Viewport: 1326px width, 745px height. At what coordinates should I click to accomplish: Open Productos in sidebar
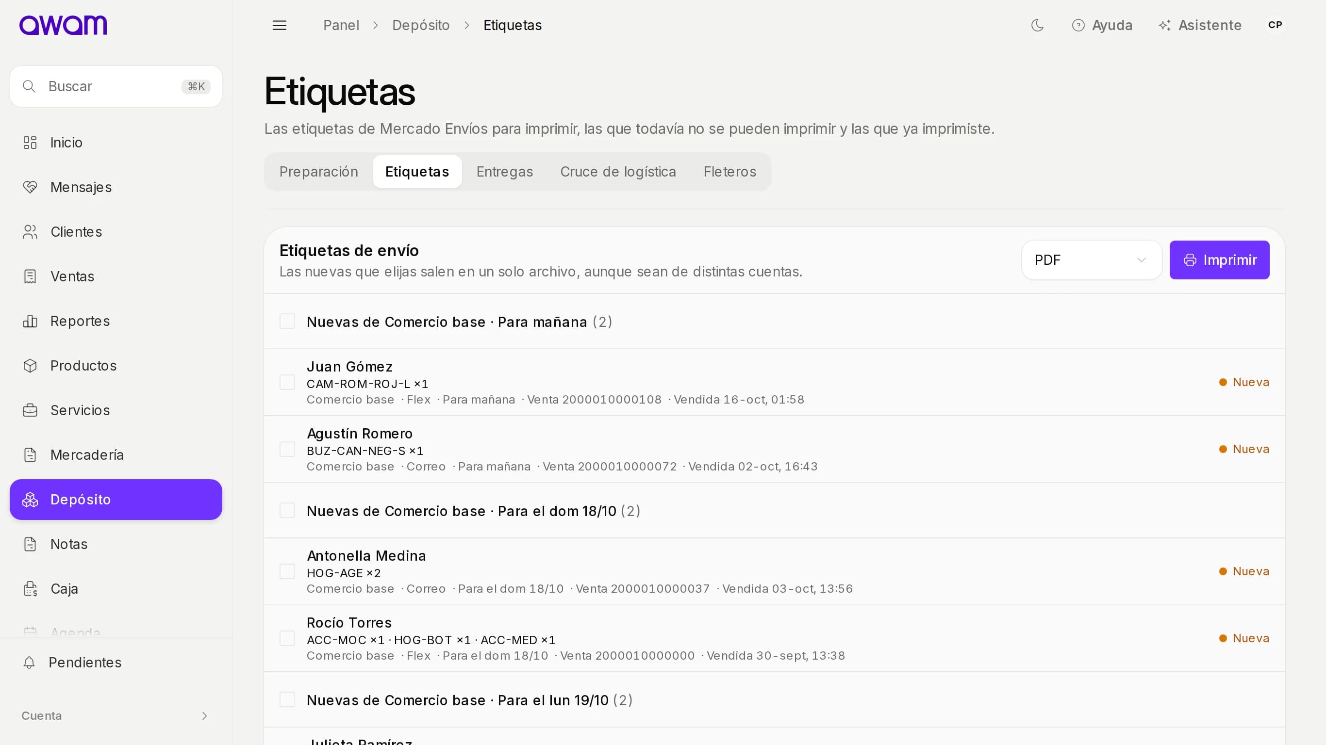click(116, 366)
